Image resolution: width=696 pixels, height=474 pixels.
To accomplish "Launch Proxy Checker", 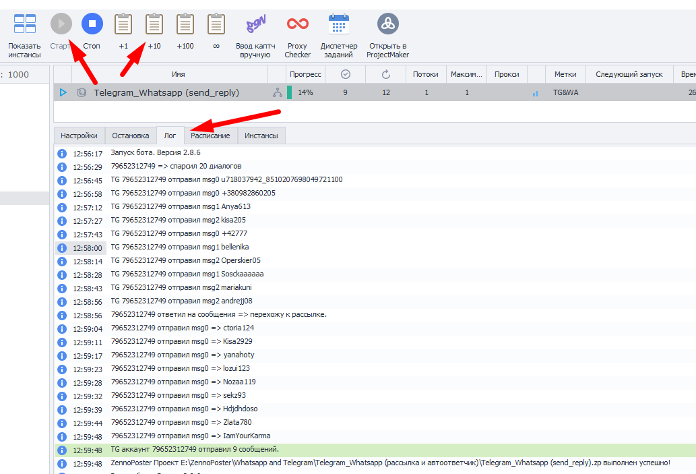I will coord(297,23).
